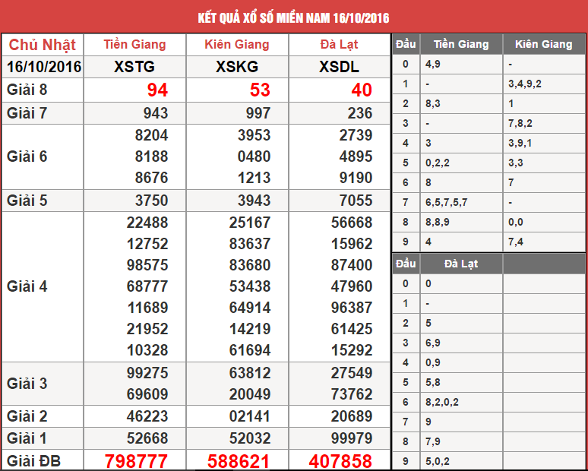Click special prize number 798777
The image size is (588, 471).
coord(136,461)
